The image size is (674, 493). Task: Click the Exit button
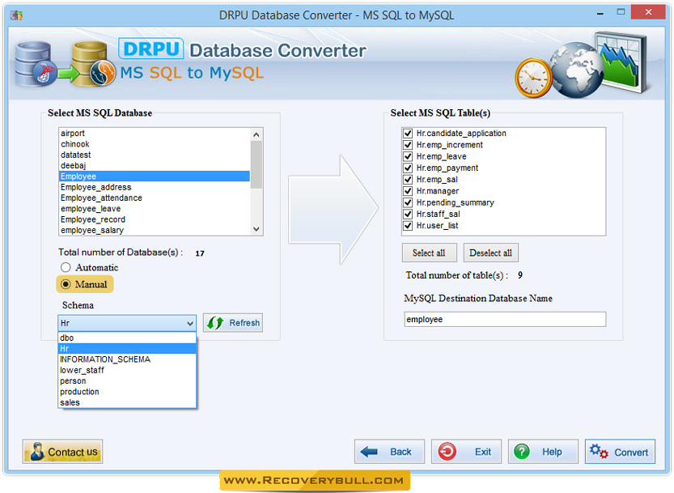pos(466,452)
